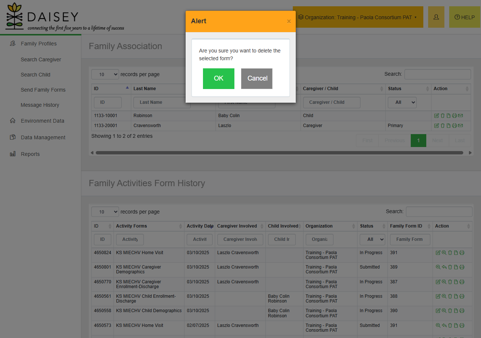
Task: Open Environment Data section
Action: coord(43,121)
